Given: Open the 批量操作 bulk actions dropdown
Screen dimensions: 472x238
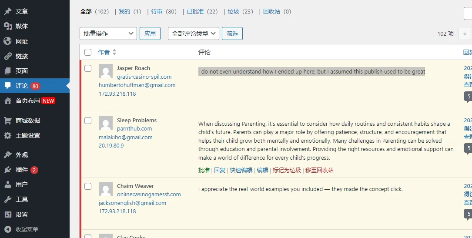Looking at the screenshot, I should point(108,34).
